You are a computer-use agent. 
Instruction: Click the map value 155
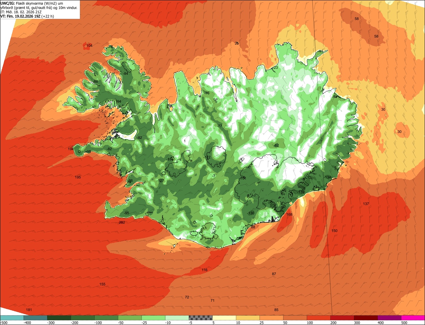point(102,284)
